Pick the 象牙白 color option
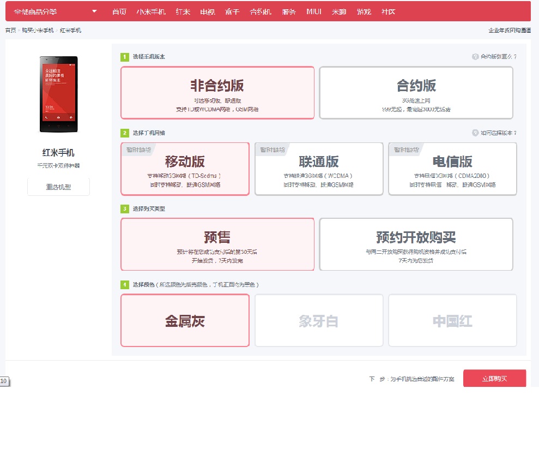The height and width of the screenshot is (454, 539). coord(319,320)
